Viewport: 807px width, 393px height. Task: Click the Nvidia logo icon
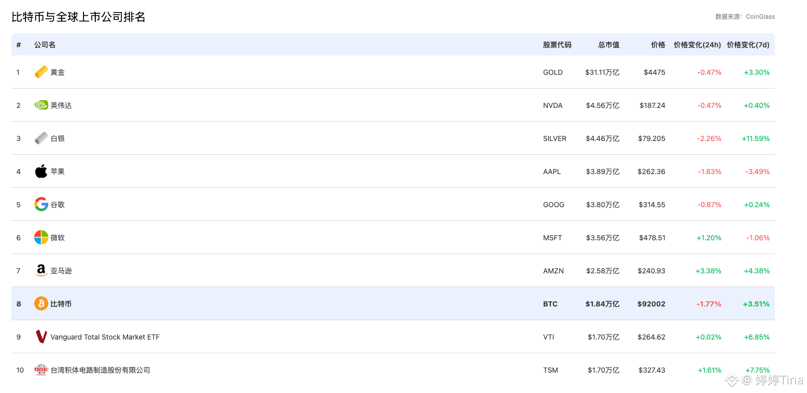click(41, 105)
